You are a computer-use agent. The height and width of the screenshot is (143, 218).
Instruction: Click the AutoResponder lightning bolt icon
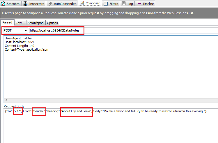tap(50, 3)
